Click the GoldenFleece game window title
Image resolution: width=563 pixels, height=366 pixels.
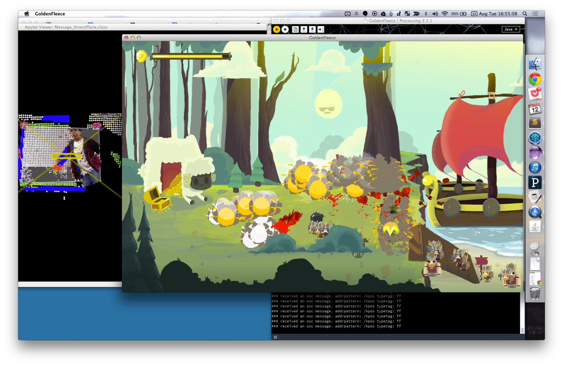[x=322, y=38]
